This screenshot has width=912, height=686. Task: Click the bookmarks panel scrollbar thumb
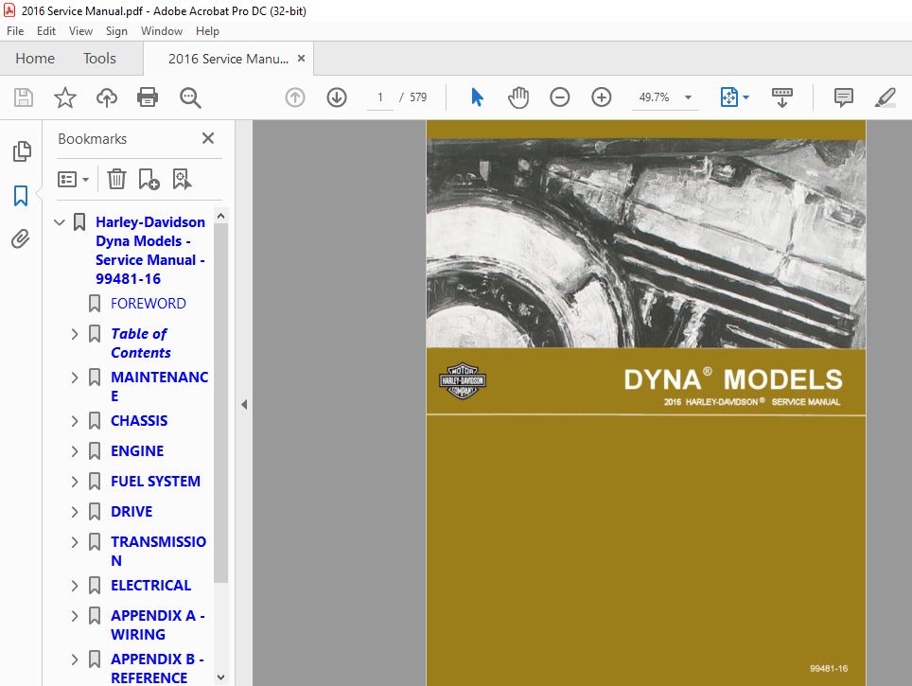(220, 403)
